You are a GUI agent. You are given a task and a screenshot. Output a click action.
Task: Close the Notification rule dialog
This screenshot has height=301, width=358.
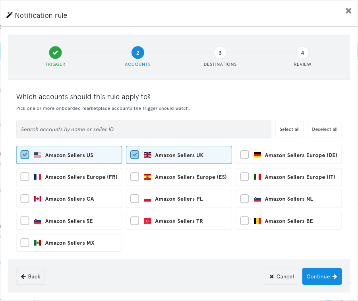(348, 11)
